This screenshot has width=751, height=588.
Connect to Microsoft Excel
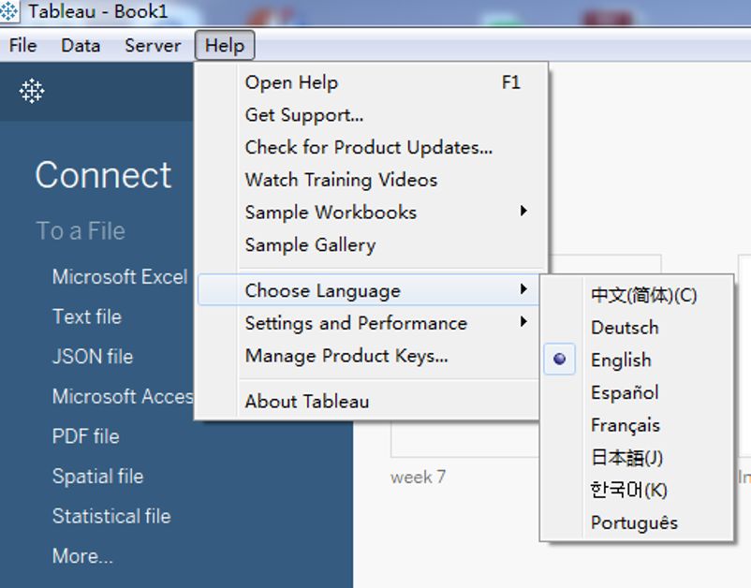[120, 277]
